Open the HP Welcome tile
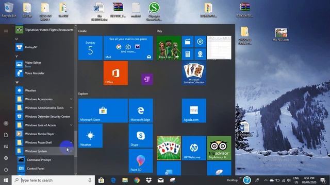 coord(194,148)
